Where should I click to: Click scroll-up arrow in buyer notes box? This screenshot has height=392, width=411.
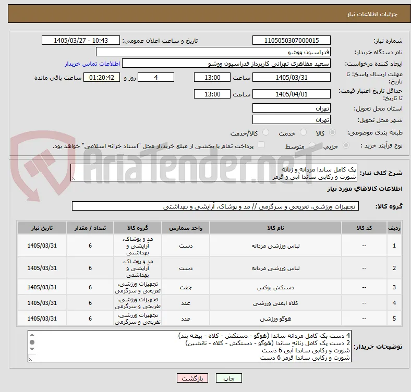point(32,335)
